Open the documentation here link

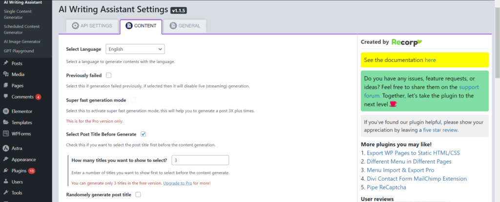[430, 60]
